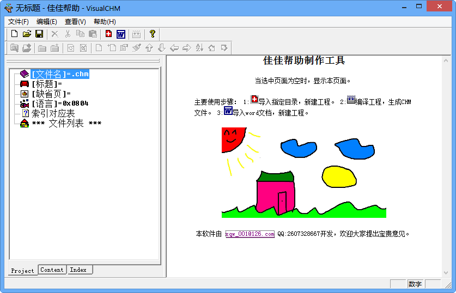Click the Copy toolbar icon
Image resolution: width=456 pixels, height=293 pixels.
[80, 34]
